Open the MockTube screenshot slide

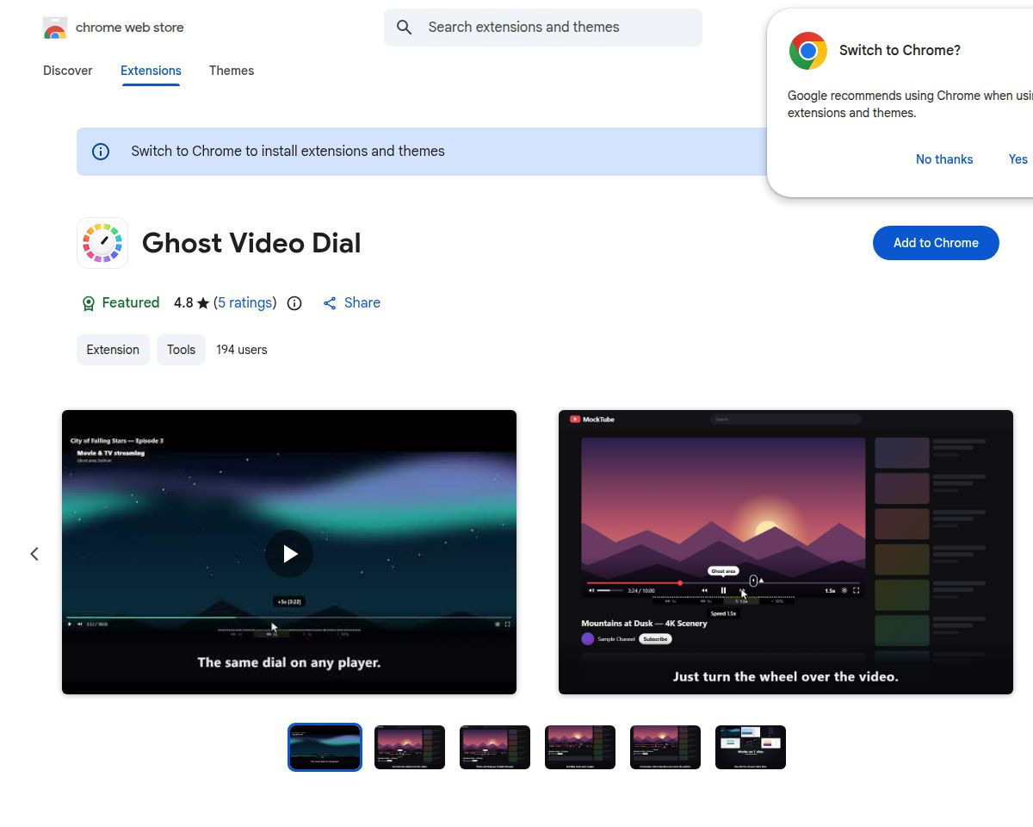coord(786,552)
